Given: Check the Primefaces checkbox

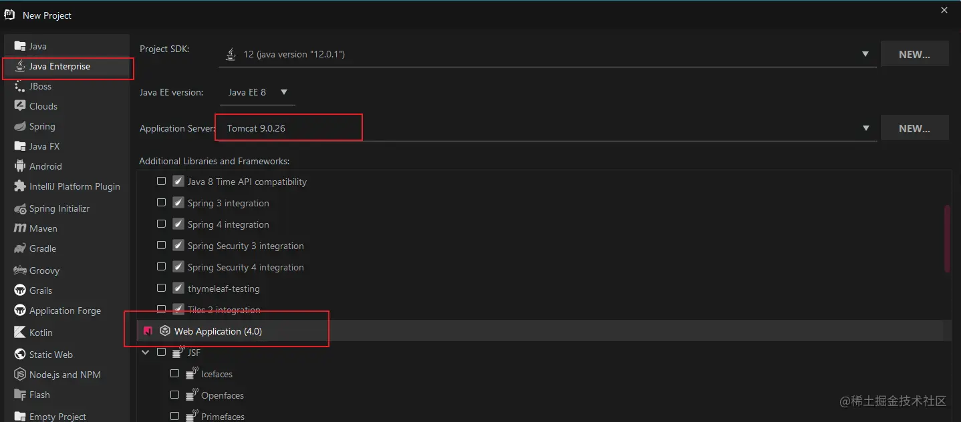Looking at the screenshot, I should click(x=174, y=416).
